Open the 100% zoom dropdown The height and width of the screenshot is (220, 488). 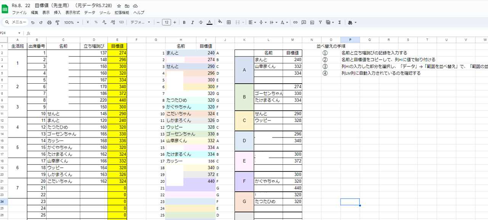point(71,23)
